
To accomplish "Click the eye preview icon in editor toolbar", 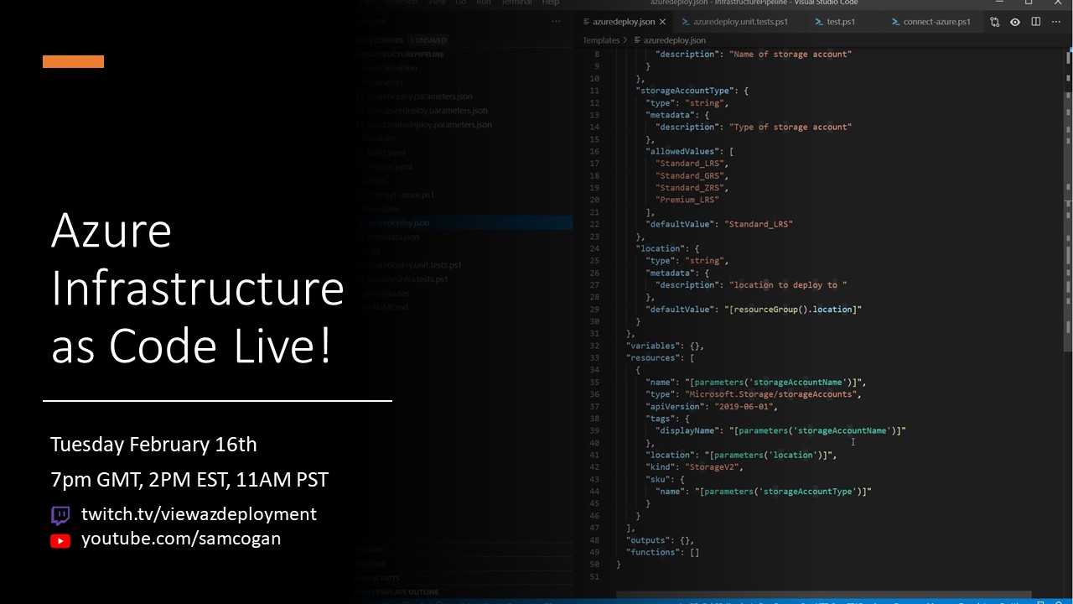I will tap(1015, 22).
